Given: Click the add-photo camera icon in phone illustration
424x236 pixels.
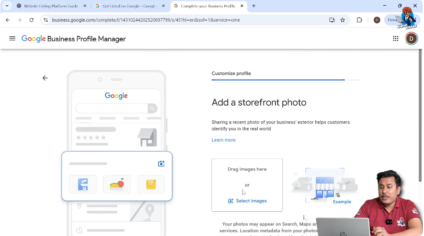Looking at the screenshot, I should [161, 164].
